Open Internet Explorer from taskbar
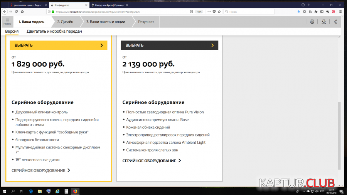This screenshot has width=347, height=195. pos(57,191)
